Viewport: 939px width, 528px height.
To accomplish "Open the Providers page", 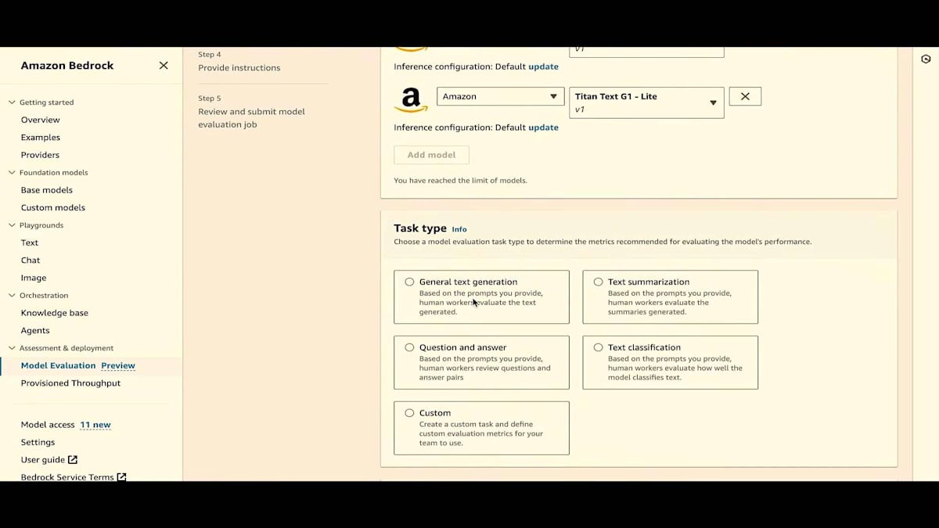I will (40, 155).
